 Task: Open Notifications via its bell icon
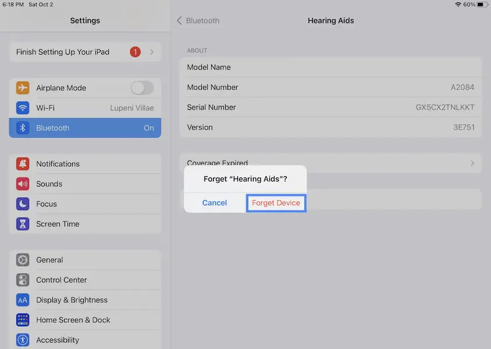[x=23, y=164]
